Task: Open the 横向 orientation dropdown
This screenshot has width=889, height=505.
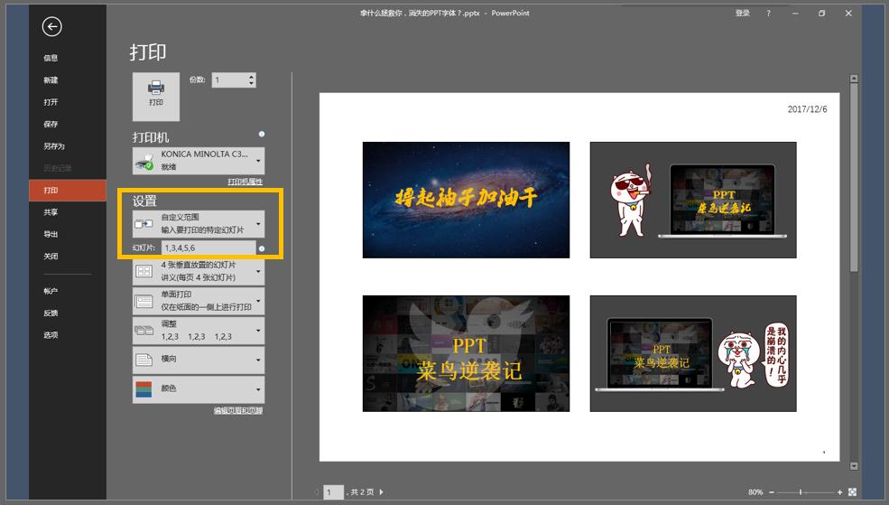Action: 199,360
